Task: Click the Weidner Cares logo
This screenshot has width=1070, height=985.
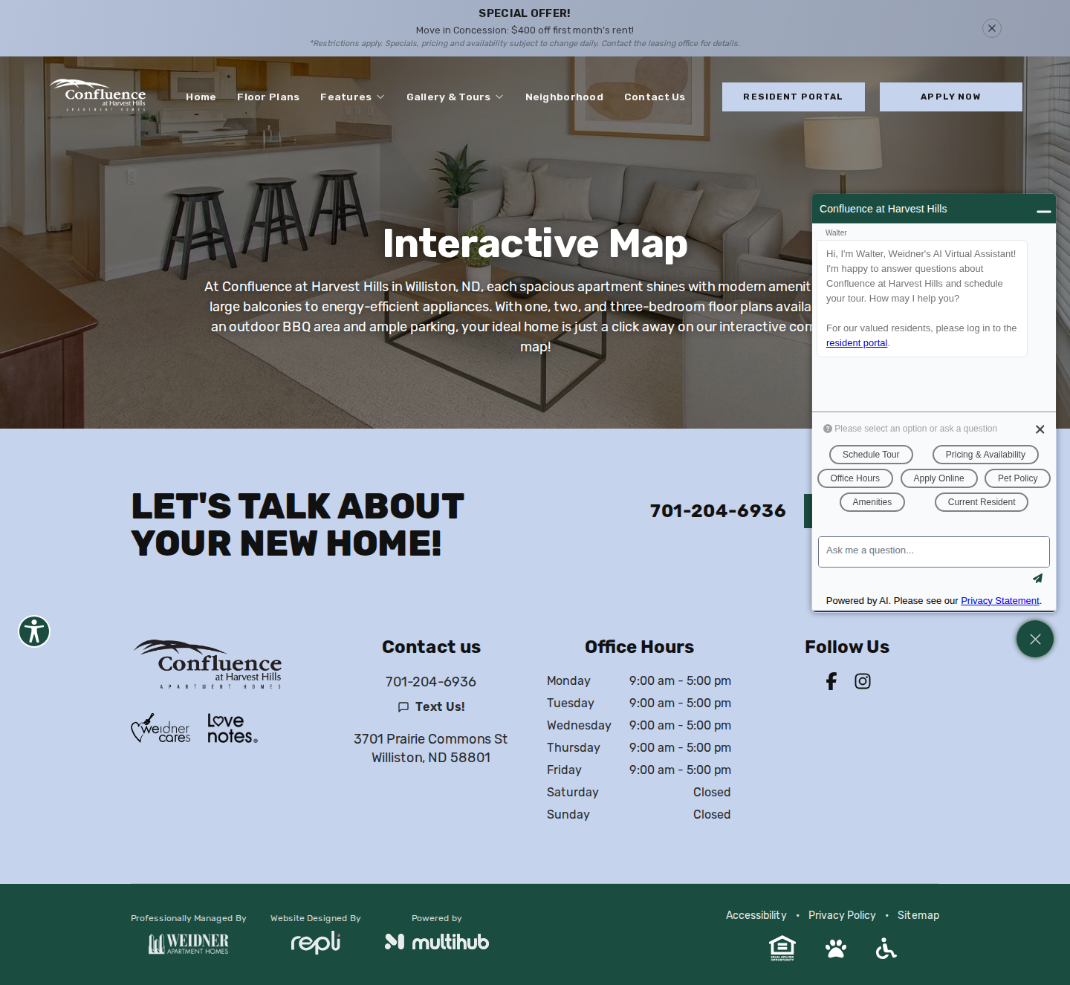Action: coord(160,729)
